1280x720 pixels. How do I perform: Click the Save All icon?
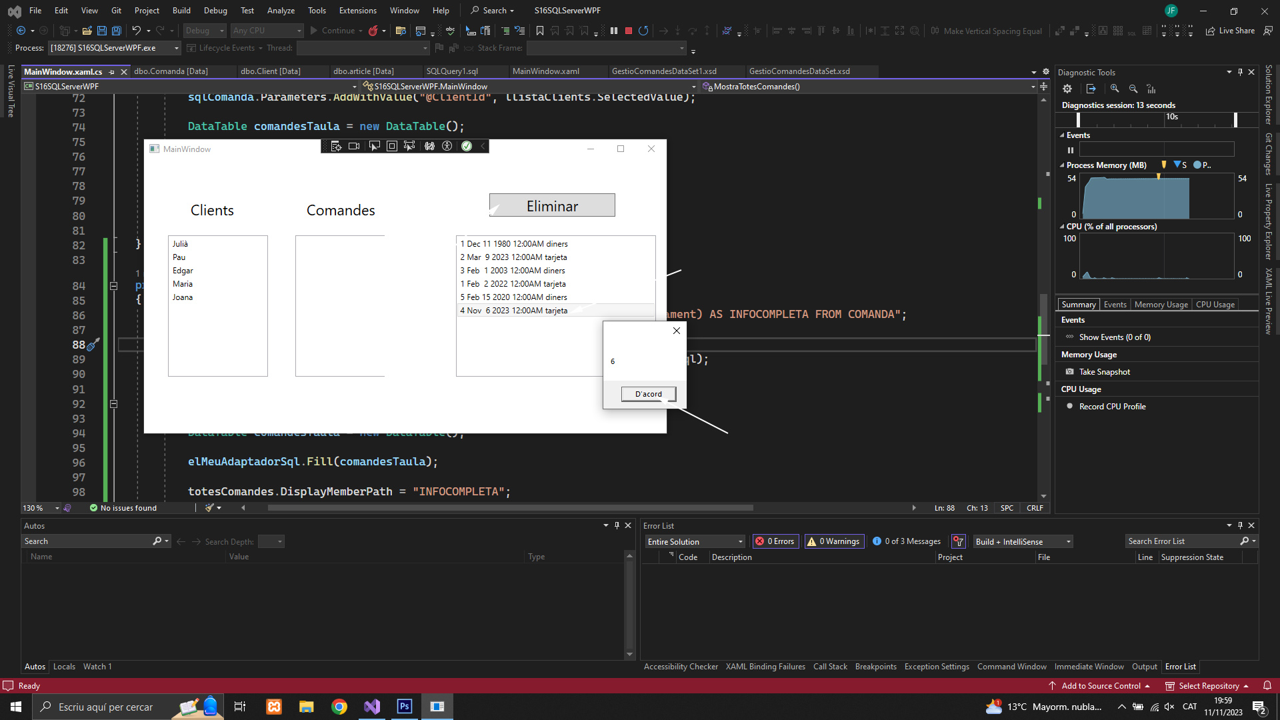116,31
